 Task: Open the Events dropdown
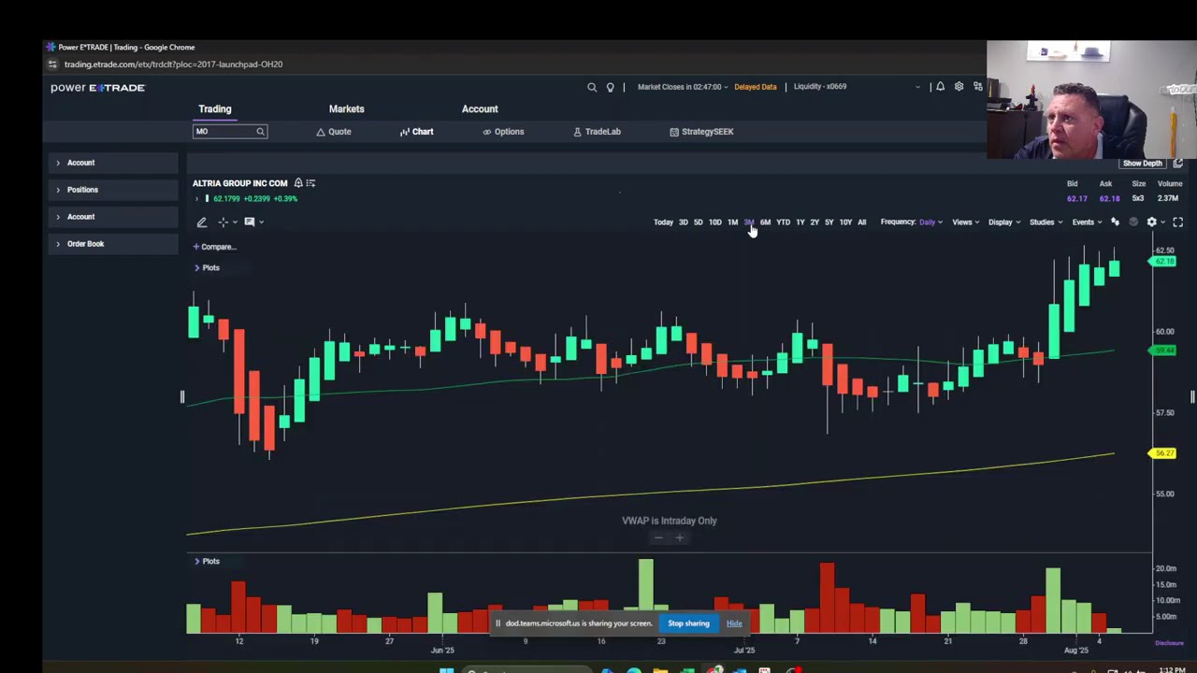tap(1087, 222)
